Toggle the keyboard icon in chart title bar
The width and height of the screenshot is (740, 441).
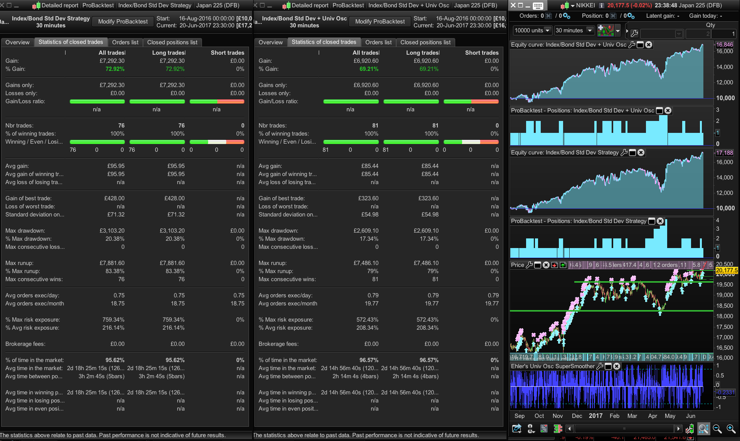tap(538, 6)
